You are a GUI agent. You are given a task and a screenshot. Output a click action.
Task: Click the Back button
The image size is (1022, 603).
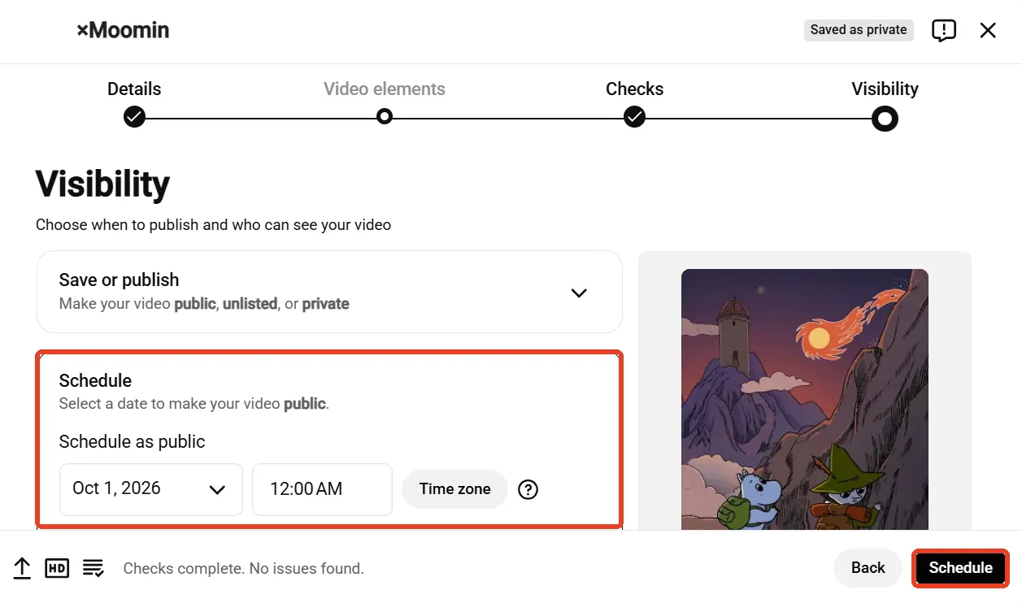pos(868,568)
